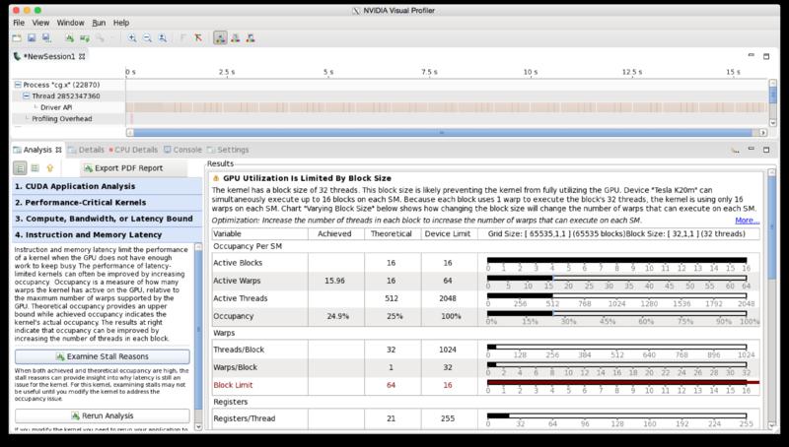This screenshot has width=789, height=447.
Task: Select the Analysis tab
Action: coord(37,150)
